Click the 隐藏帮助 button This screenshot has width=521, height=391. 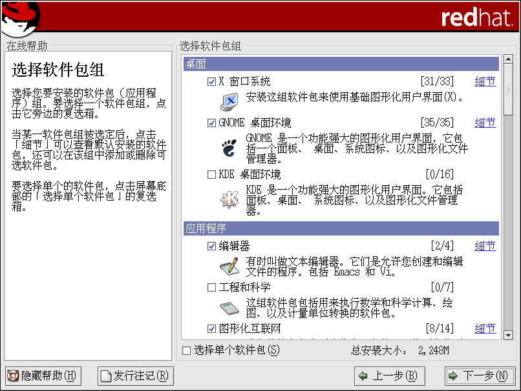coord(43,376)
